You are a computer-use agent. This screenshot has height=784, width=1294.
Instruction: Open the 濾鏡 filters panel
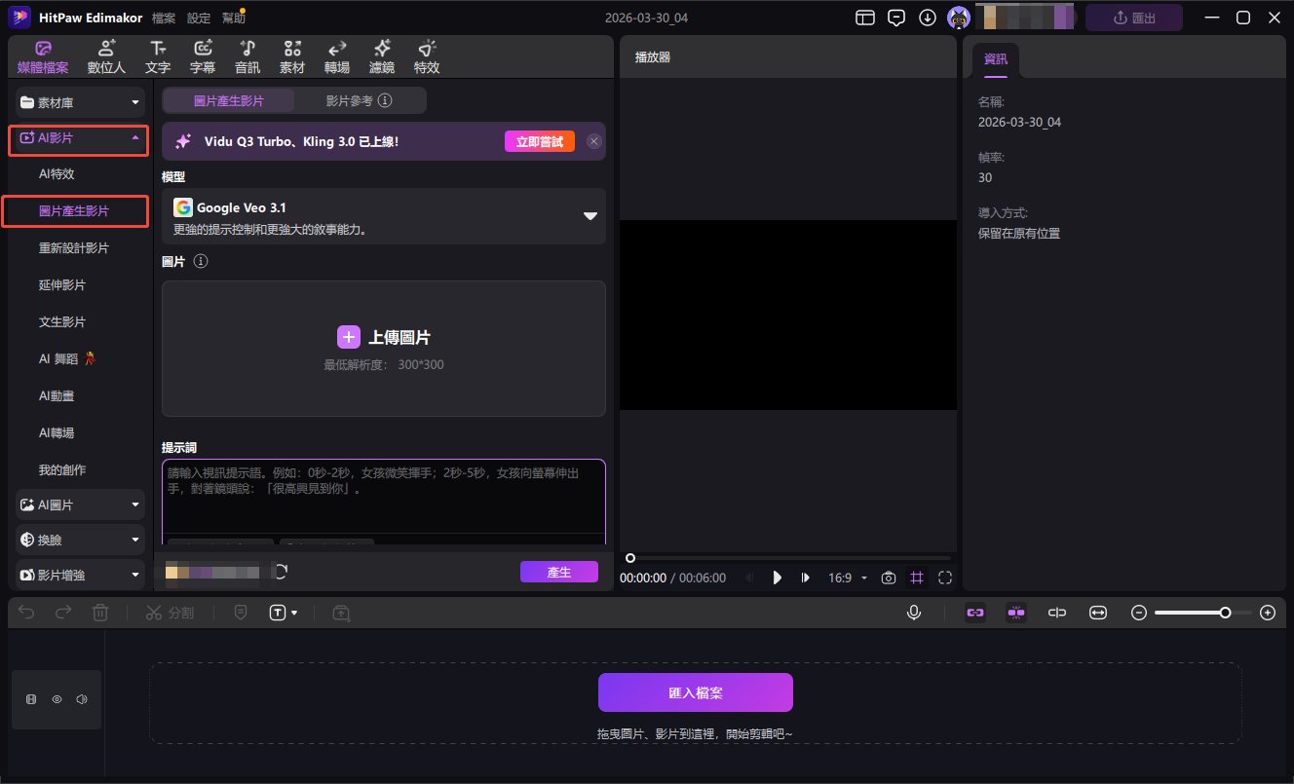[x=381, y=56]
